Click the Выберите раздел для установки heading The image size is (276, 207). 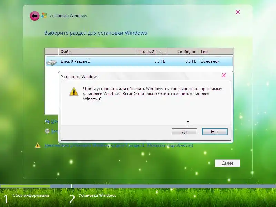coord(96,33)
